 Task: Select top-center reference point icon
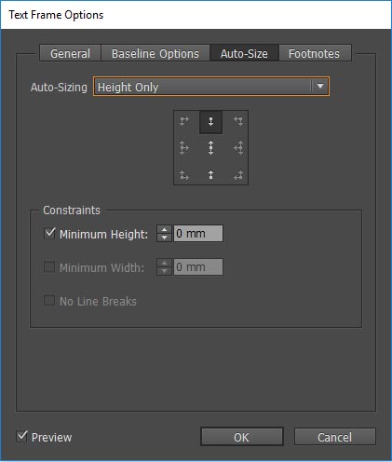click(210, 122)
